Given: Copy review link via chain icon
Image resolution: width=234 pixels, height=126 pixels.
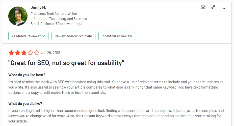Looking at the screenshot, I should [213, 7].
